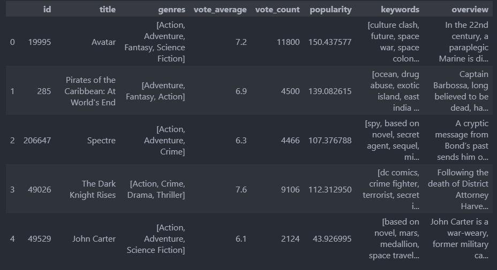
Task: Select The Dark Knight Rises title
Action: pos(93,189)
